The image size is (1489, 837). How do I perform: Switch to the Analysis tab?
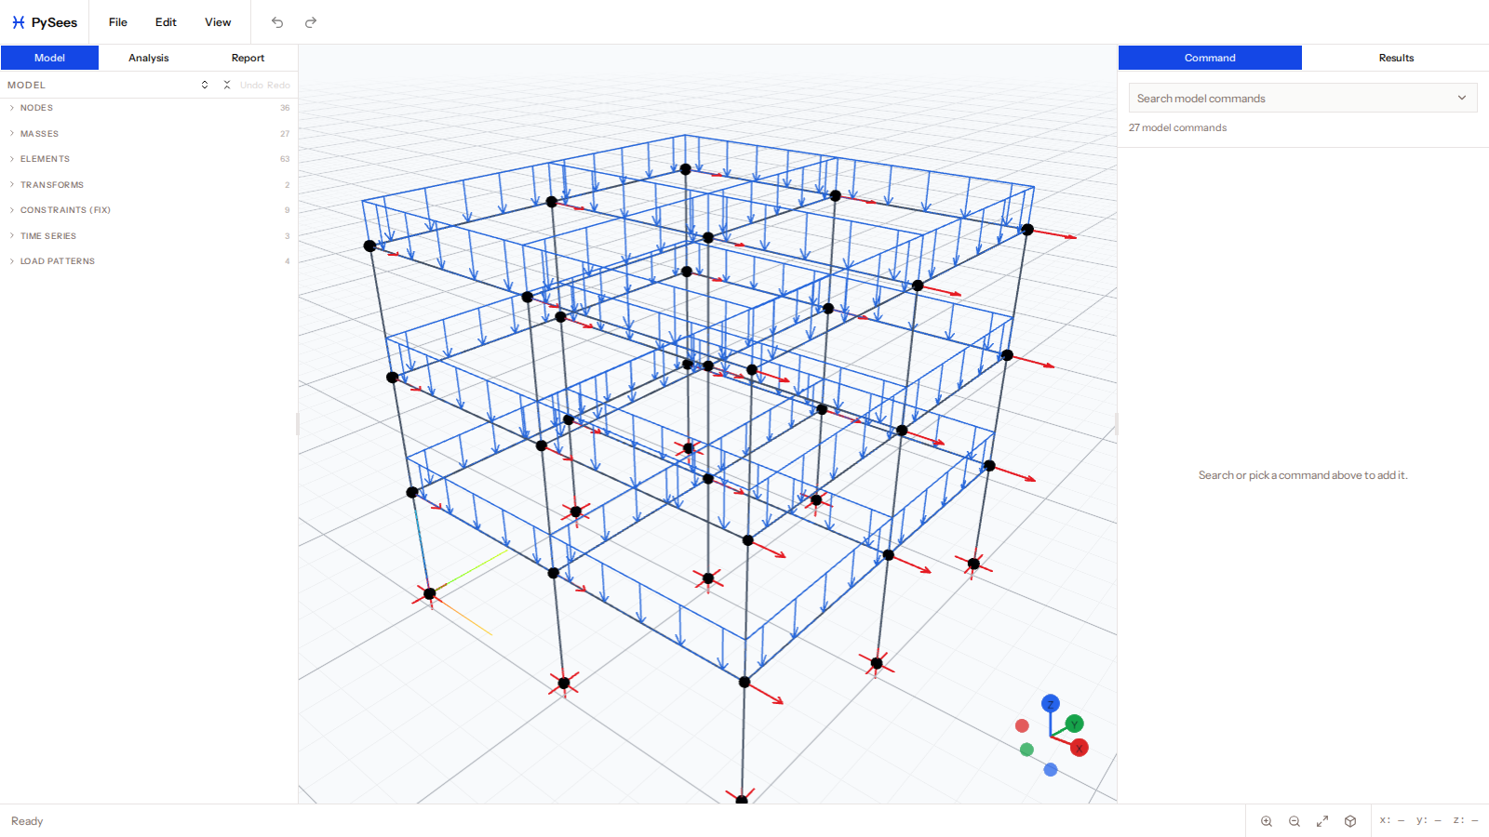click(x=149, y=58)
